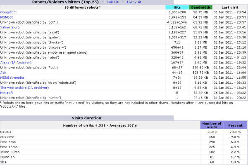Select Unknown robot identified by 'hunter' row

pyautogui.click(x=124, y=98)
